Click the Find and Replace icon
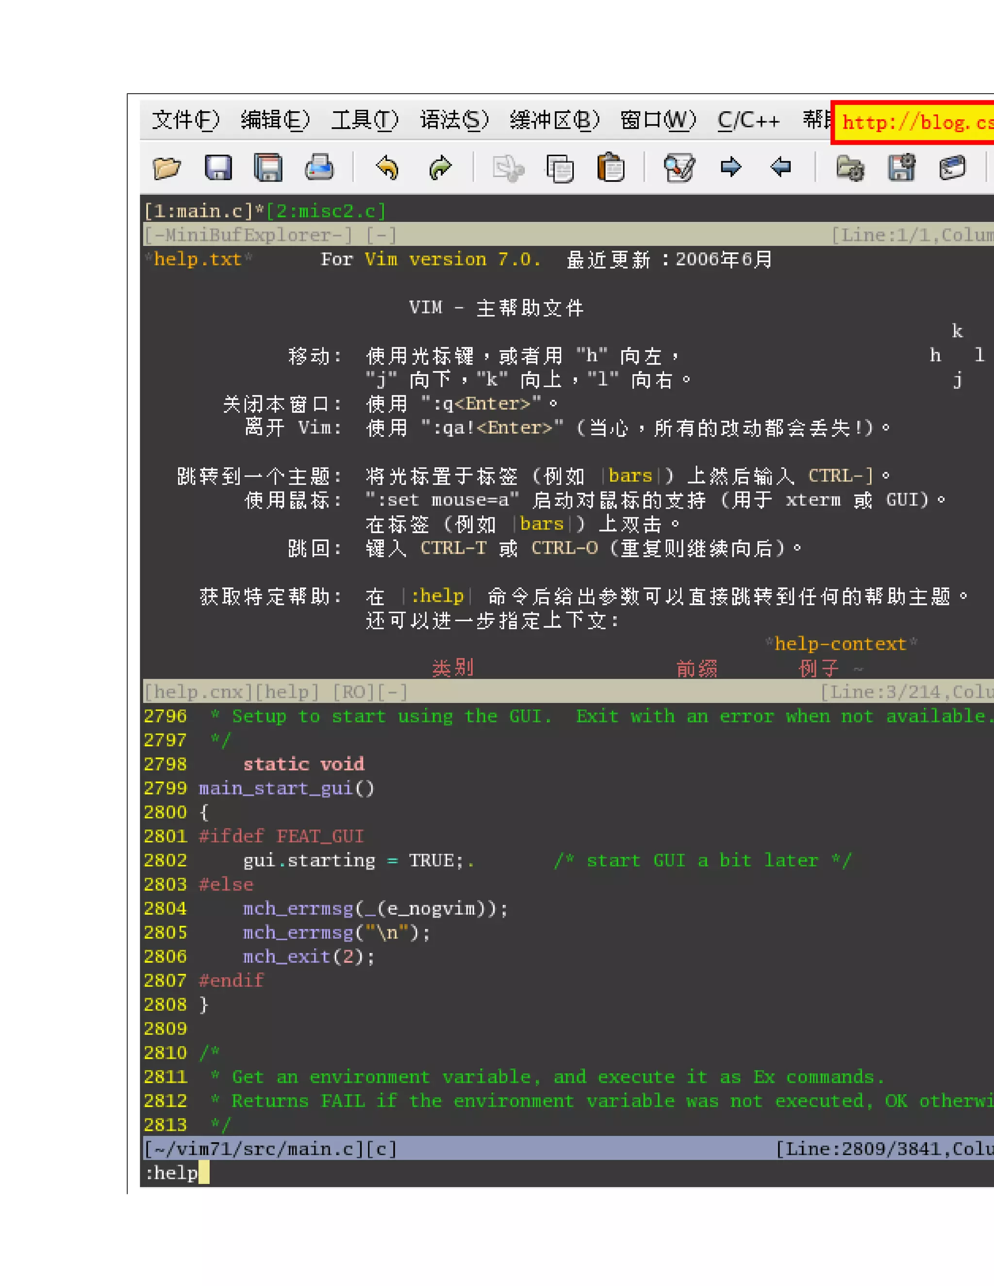994x1286 pixels. 679,168
